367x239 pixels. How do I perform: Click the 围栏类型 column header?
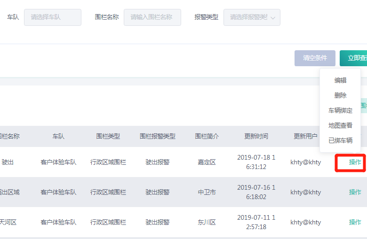[108, 137]
